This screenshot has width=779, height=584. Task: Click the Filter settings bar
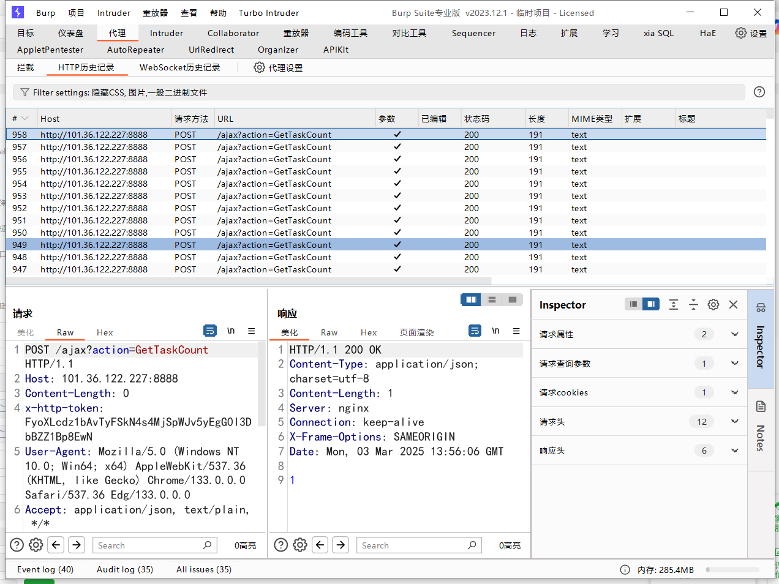click(x=379, y=92)
